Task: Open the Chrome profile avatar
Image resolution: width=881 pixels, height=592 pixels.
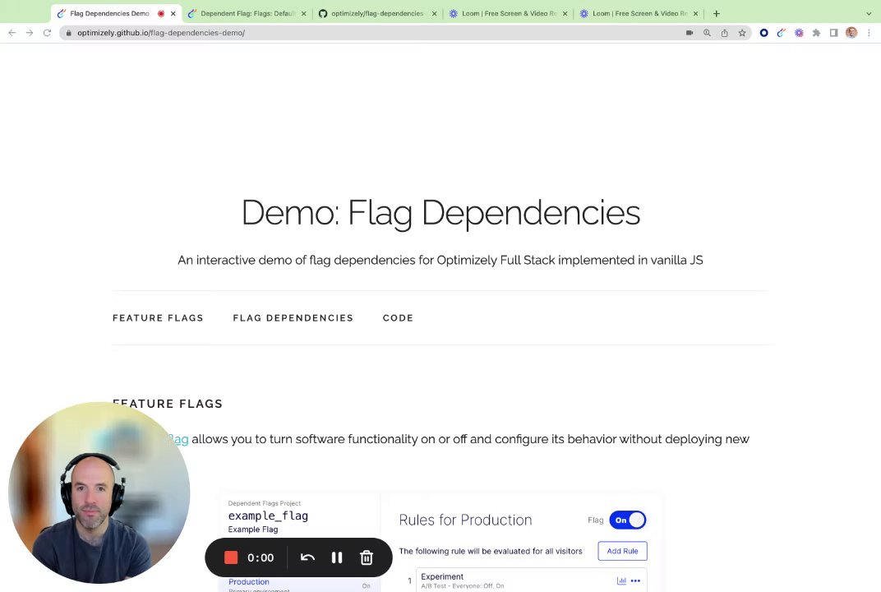Action: click(x=851, y=33)
